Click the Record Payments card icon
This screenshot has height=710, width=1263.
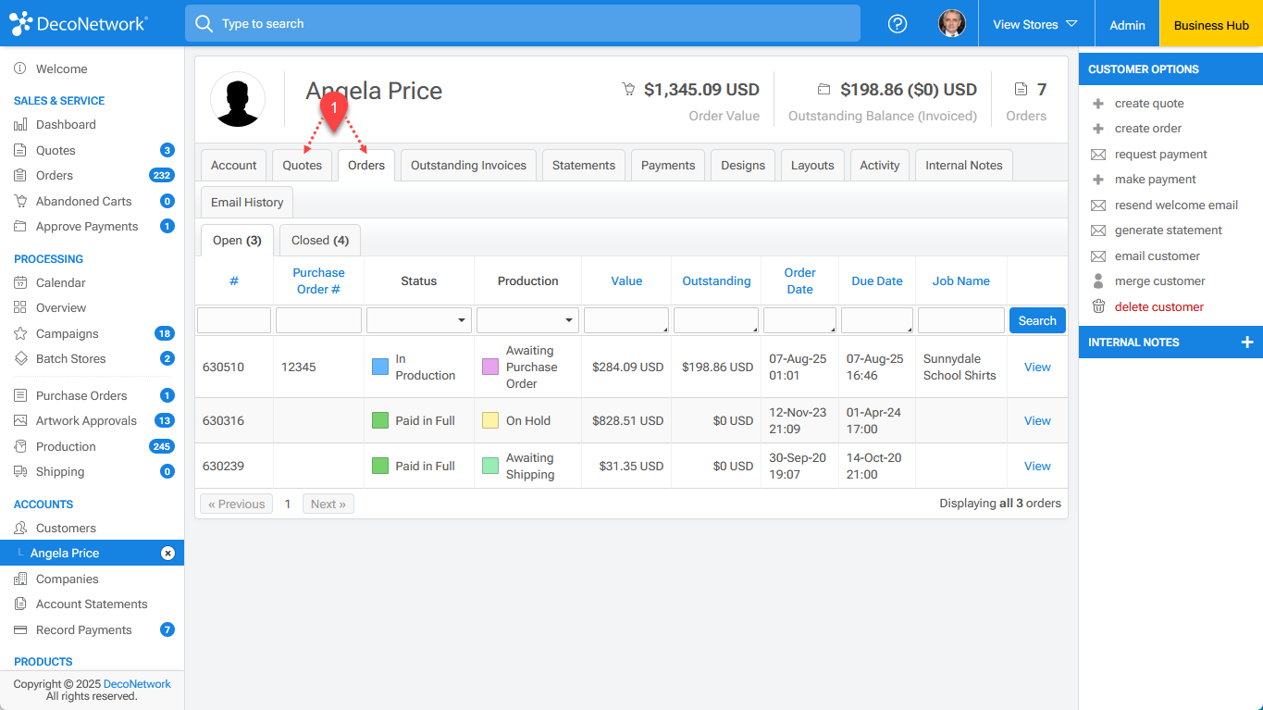point(20,629)
